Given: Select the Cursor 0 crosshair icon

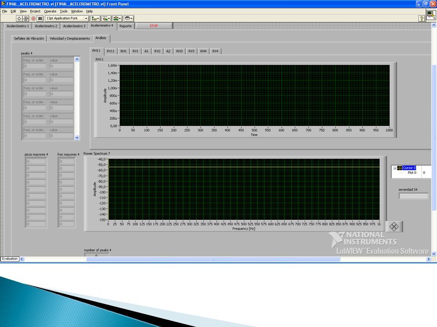Looking at the screenshot, I should [400, 168].
